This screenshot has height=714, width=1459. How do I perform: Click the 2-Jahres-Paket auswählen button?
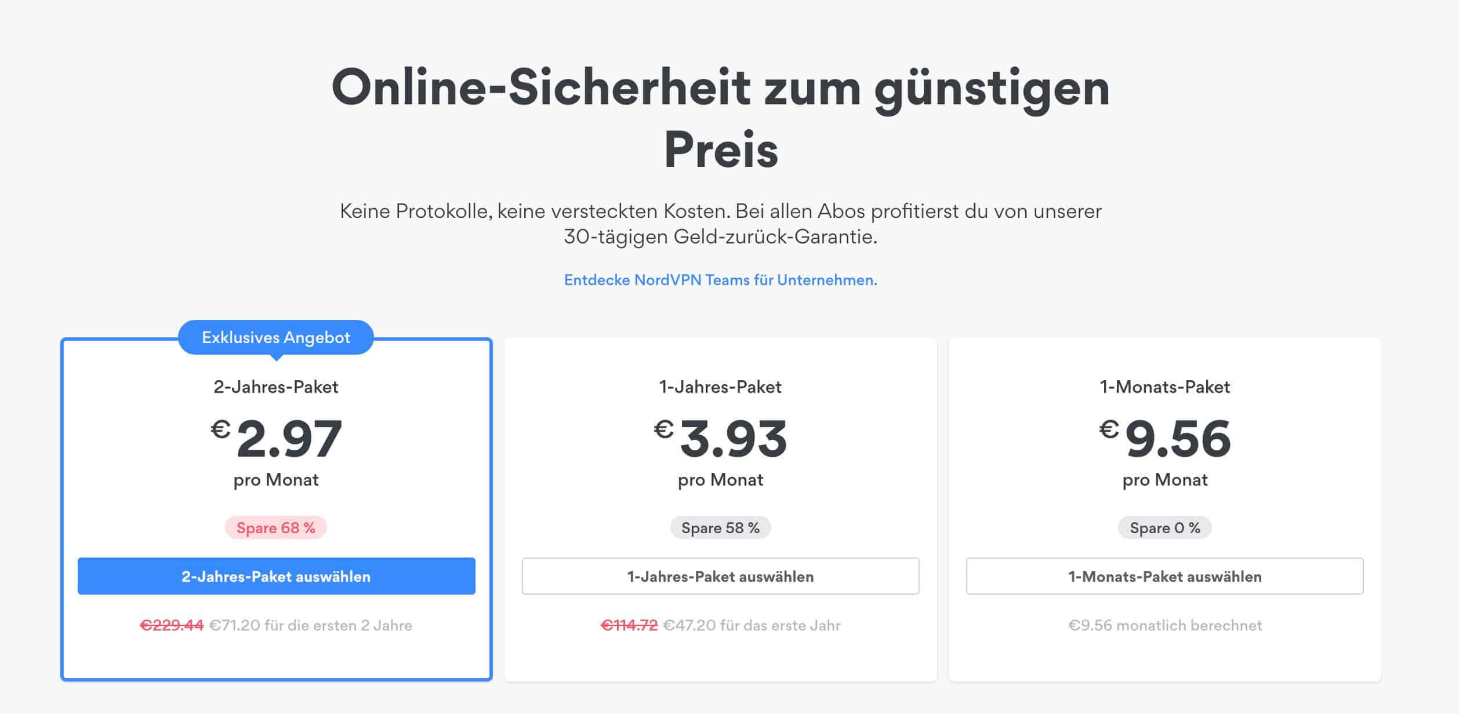277,577
